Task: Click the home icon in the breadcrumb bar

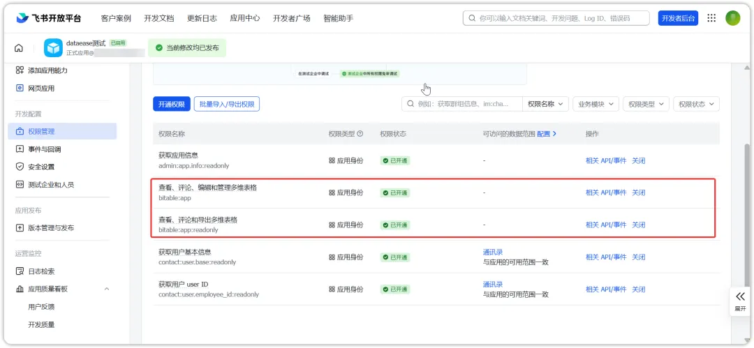Action: pyautogui.click(x=18, y=48)
